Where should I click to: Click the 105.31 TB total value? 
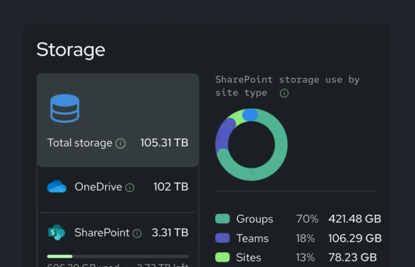(x=165, y=143)
